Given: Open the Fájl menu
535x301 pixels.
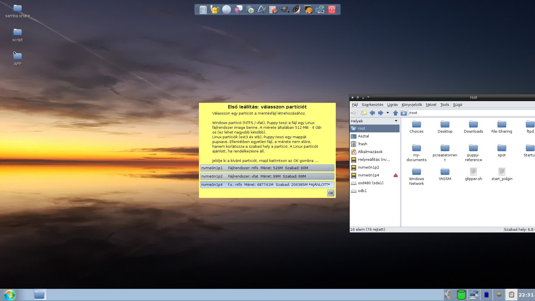Looking at the screenshot, I should point(355,105).
